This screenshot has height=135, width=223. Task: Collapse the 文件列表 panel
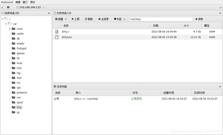coord(220,13)
